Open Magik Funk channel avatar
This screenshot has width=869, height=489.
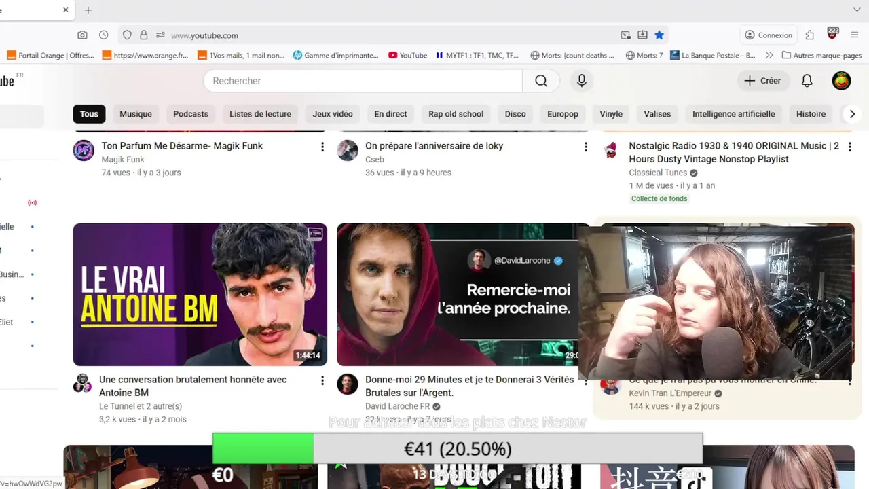(84, 150)
